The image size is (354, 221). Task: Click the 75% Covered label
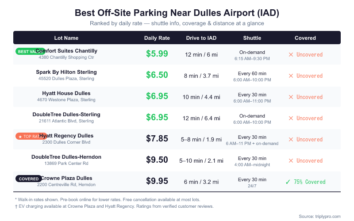click(310, 182)
